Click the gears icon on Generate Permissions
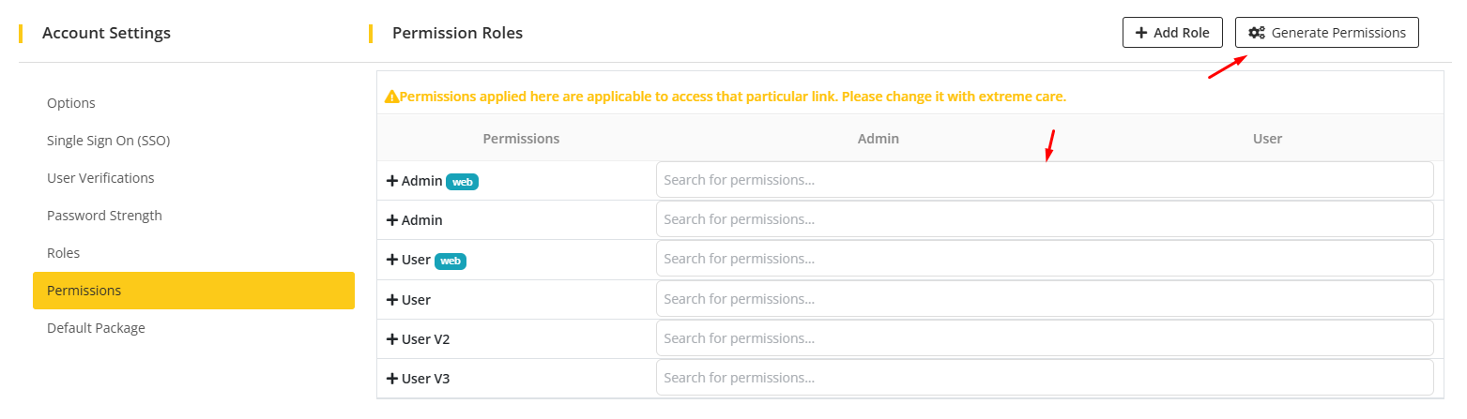The image size is (1467, 419). point(1256,33)
